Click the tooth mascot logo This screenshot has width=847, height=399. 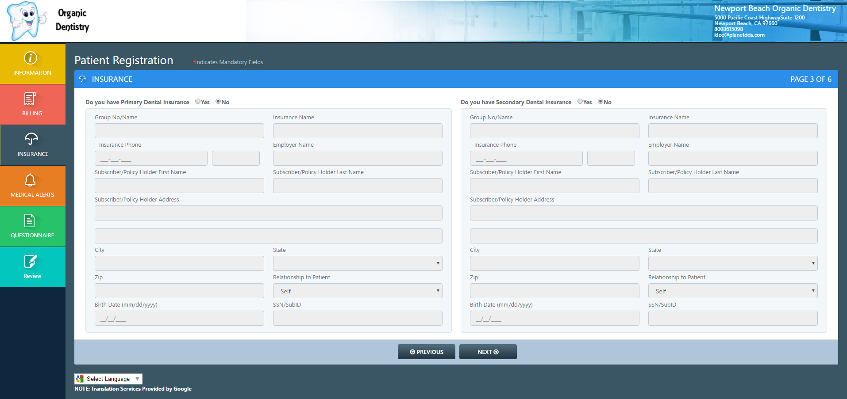(x=26, y=21)
